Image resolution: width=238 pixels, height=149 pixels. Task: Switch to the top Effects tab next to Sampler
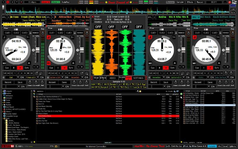click(190, 2)
